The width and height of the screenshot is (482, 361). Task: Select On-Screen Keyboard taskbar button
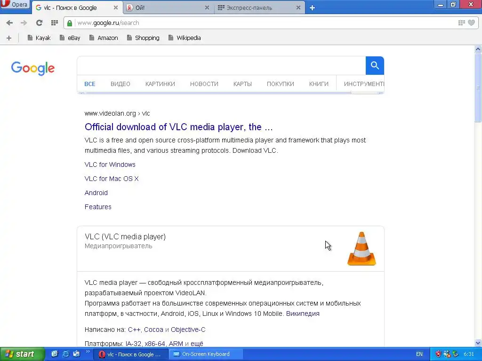(206, 354)
